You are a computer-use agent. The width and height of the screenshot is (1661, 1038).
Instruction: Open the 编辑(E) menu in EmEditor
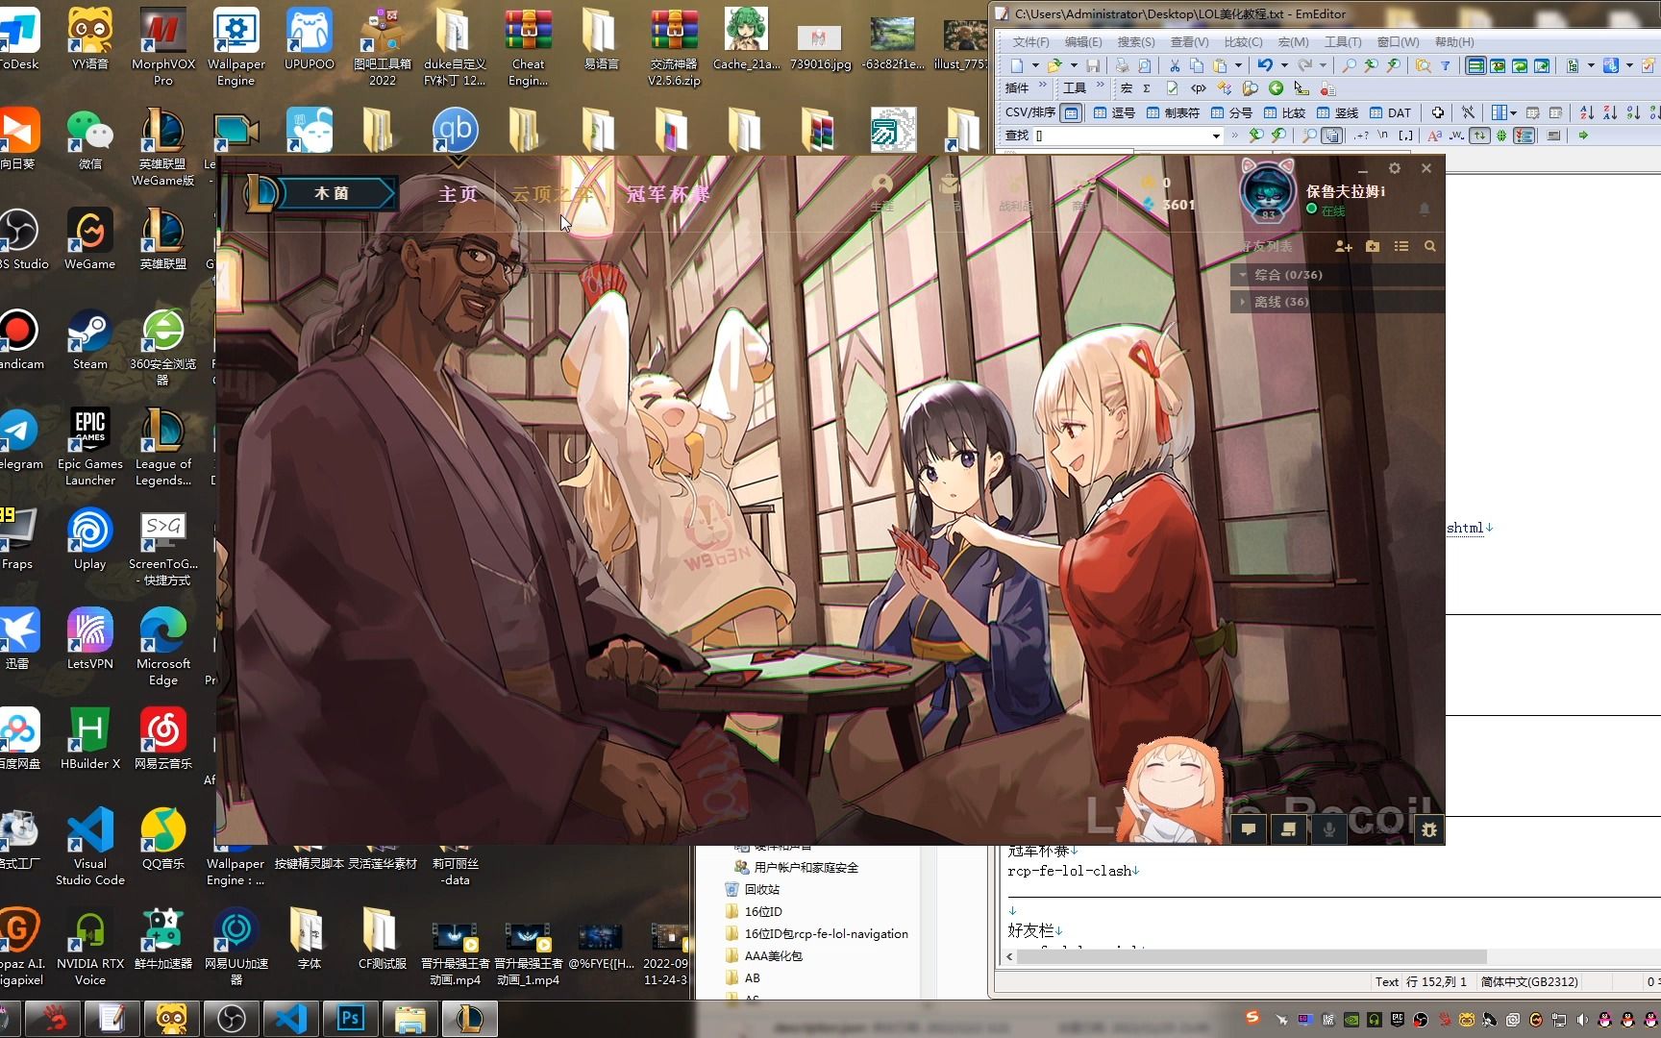[x=1083, y=42]
